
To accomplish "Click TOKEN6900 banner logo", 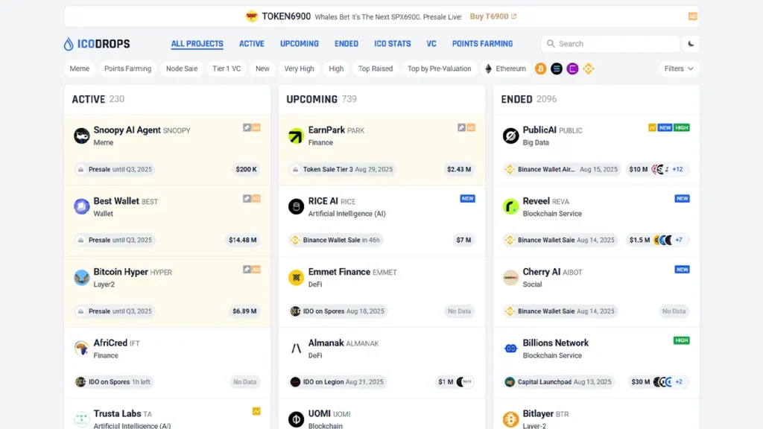I will pyautogui.click(x=252, y=16).
